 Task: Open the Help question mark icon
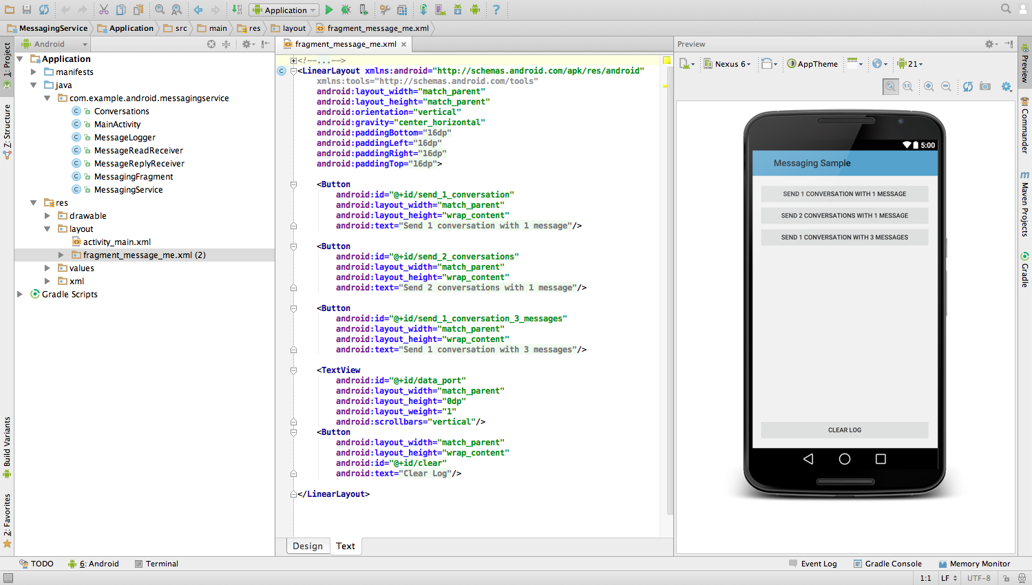pyautogui.click(x=496, y=10)
